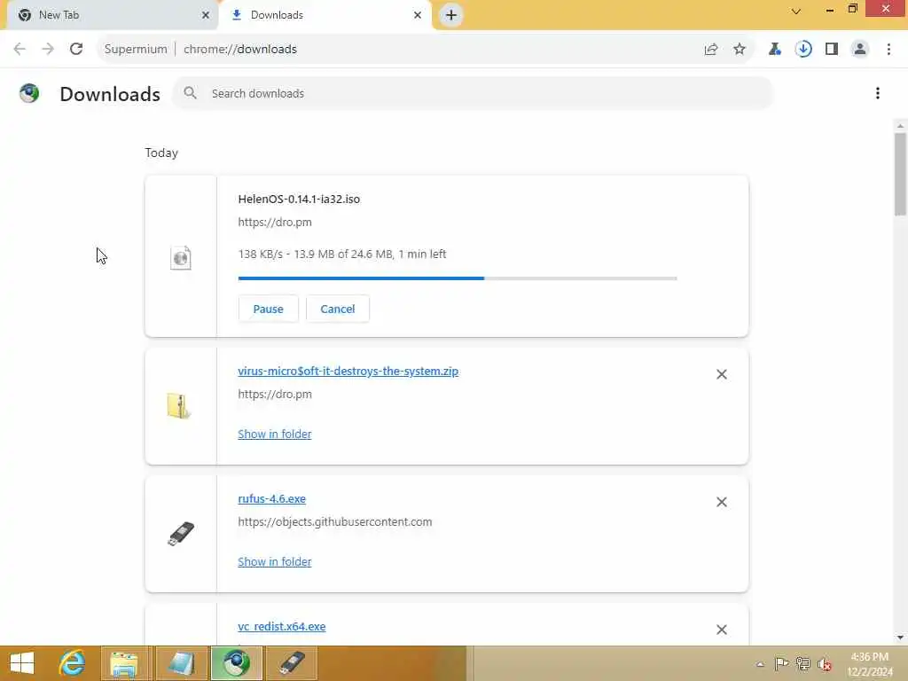Click the HelenOS iso file icon
908x681 pixels.
pyautogui.click(x=181, y=258)
